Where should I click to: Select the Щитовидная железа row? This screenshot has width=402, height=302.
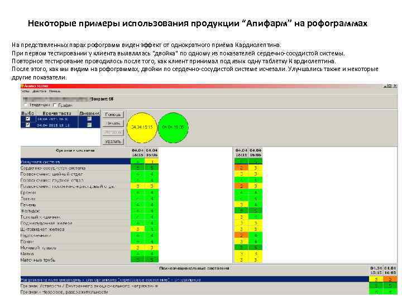[x=75, y=229]
